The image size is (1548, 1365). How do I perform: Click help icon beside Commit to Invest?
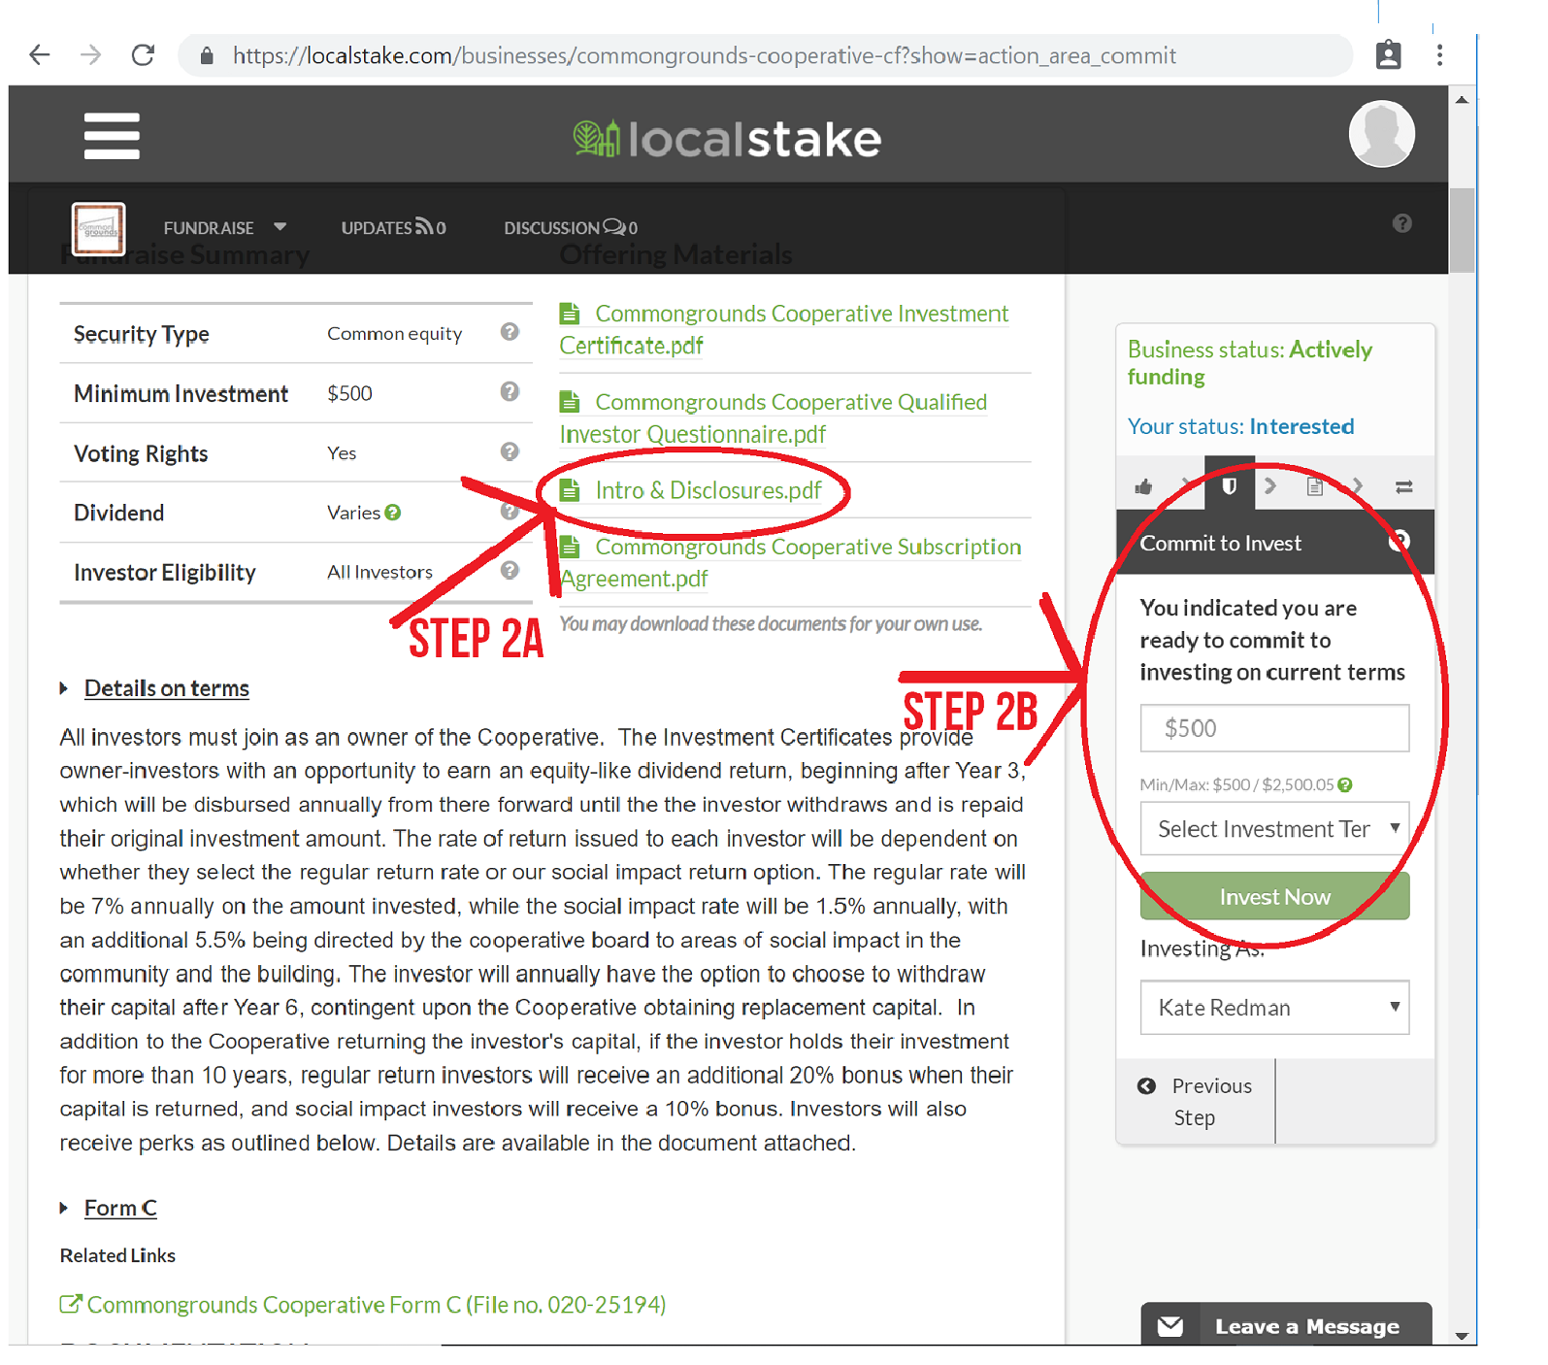tap(1400, 542)
